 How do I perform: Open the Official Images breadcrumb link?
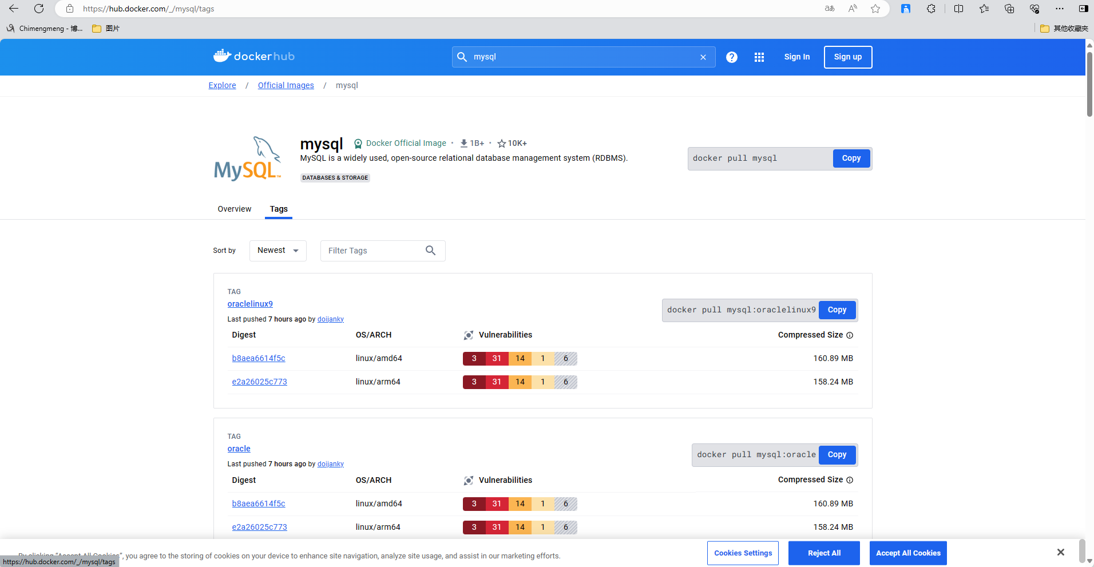click(x=286, y=85)
